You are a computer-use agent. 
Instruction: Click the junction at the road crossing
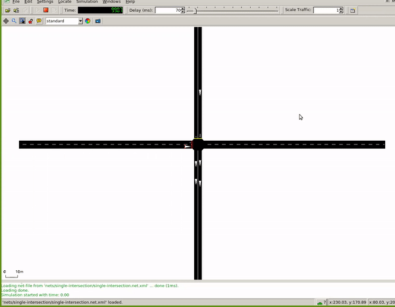coord(198,145)
